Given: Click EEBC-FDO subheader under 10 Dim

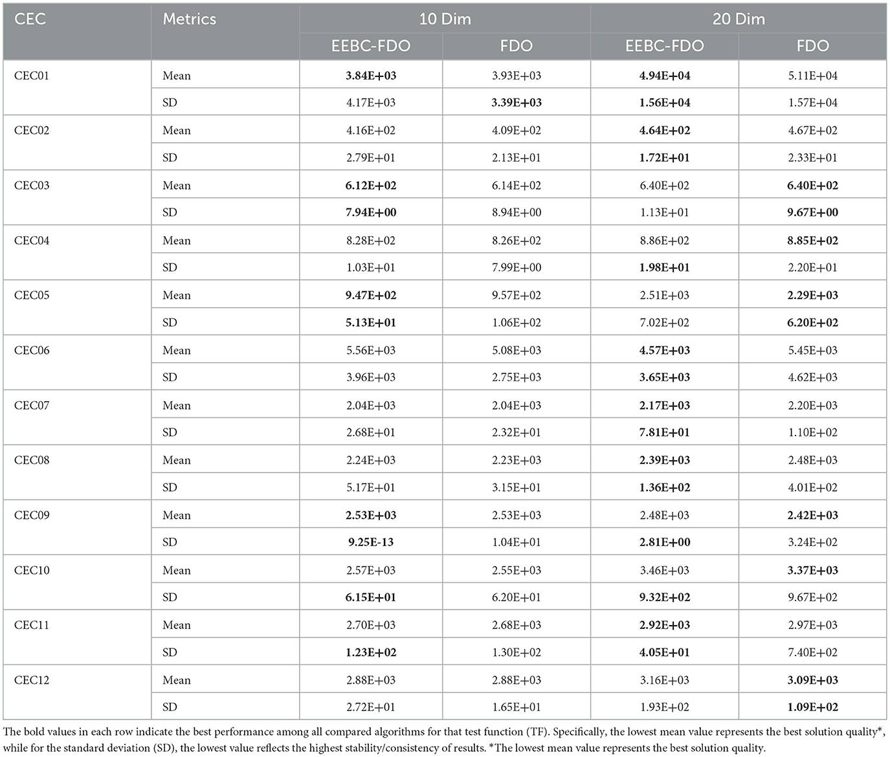Looking at the screenshot, I should pos(371,46).
